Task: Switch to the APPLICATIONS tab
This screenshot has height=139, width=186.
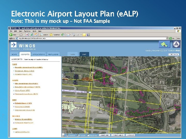Action: [38, 54]
